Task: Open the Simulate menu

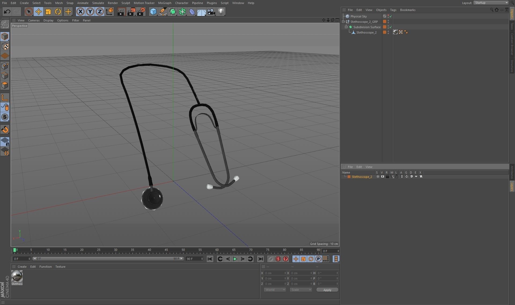Action: click(98, 3)
